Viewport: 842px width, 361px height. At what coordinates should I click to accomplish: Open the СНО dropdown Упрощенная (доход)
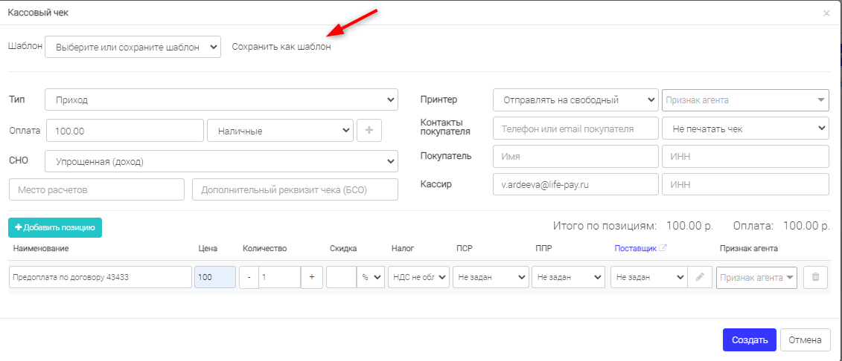(222, 161)
